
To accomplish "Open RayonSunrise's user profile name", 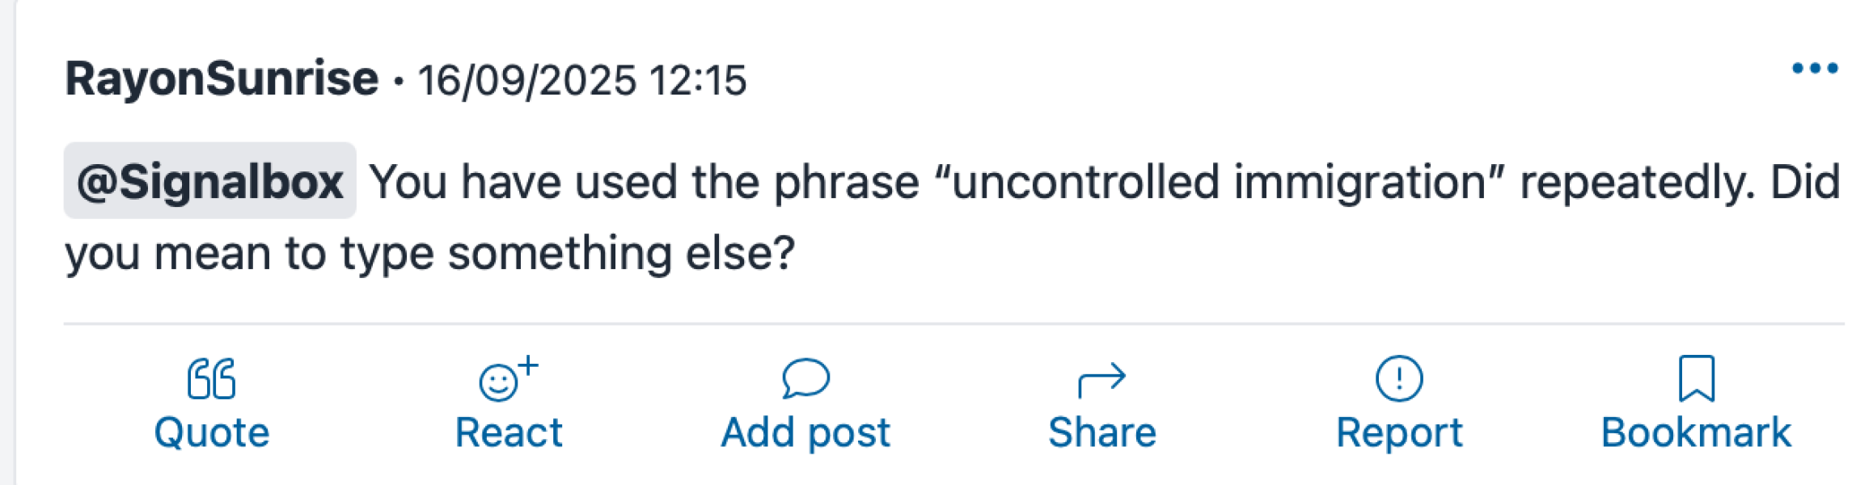I will pos(222,79).
